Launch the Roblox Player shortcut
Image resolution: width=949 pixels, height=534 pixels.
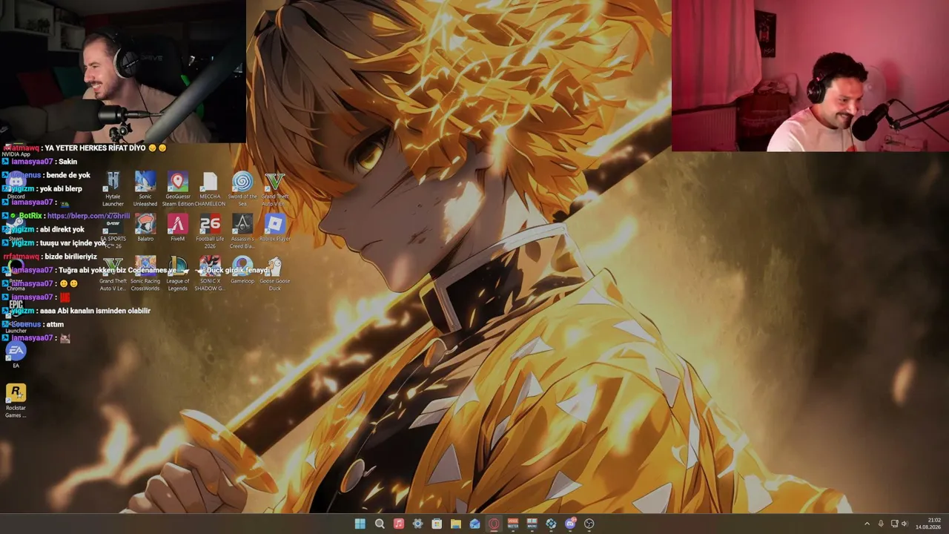click(275, 228)
